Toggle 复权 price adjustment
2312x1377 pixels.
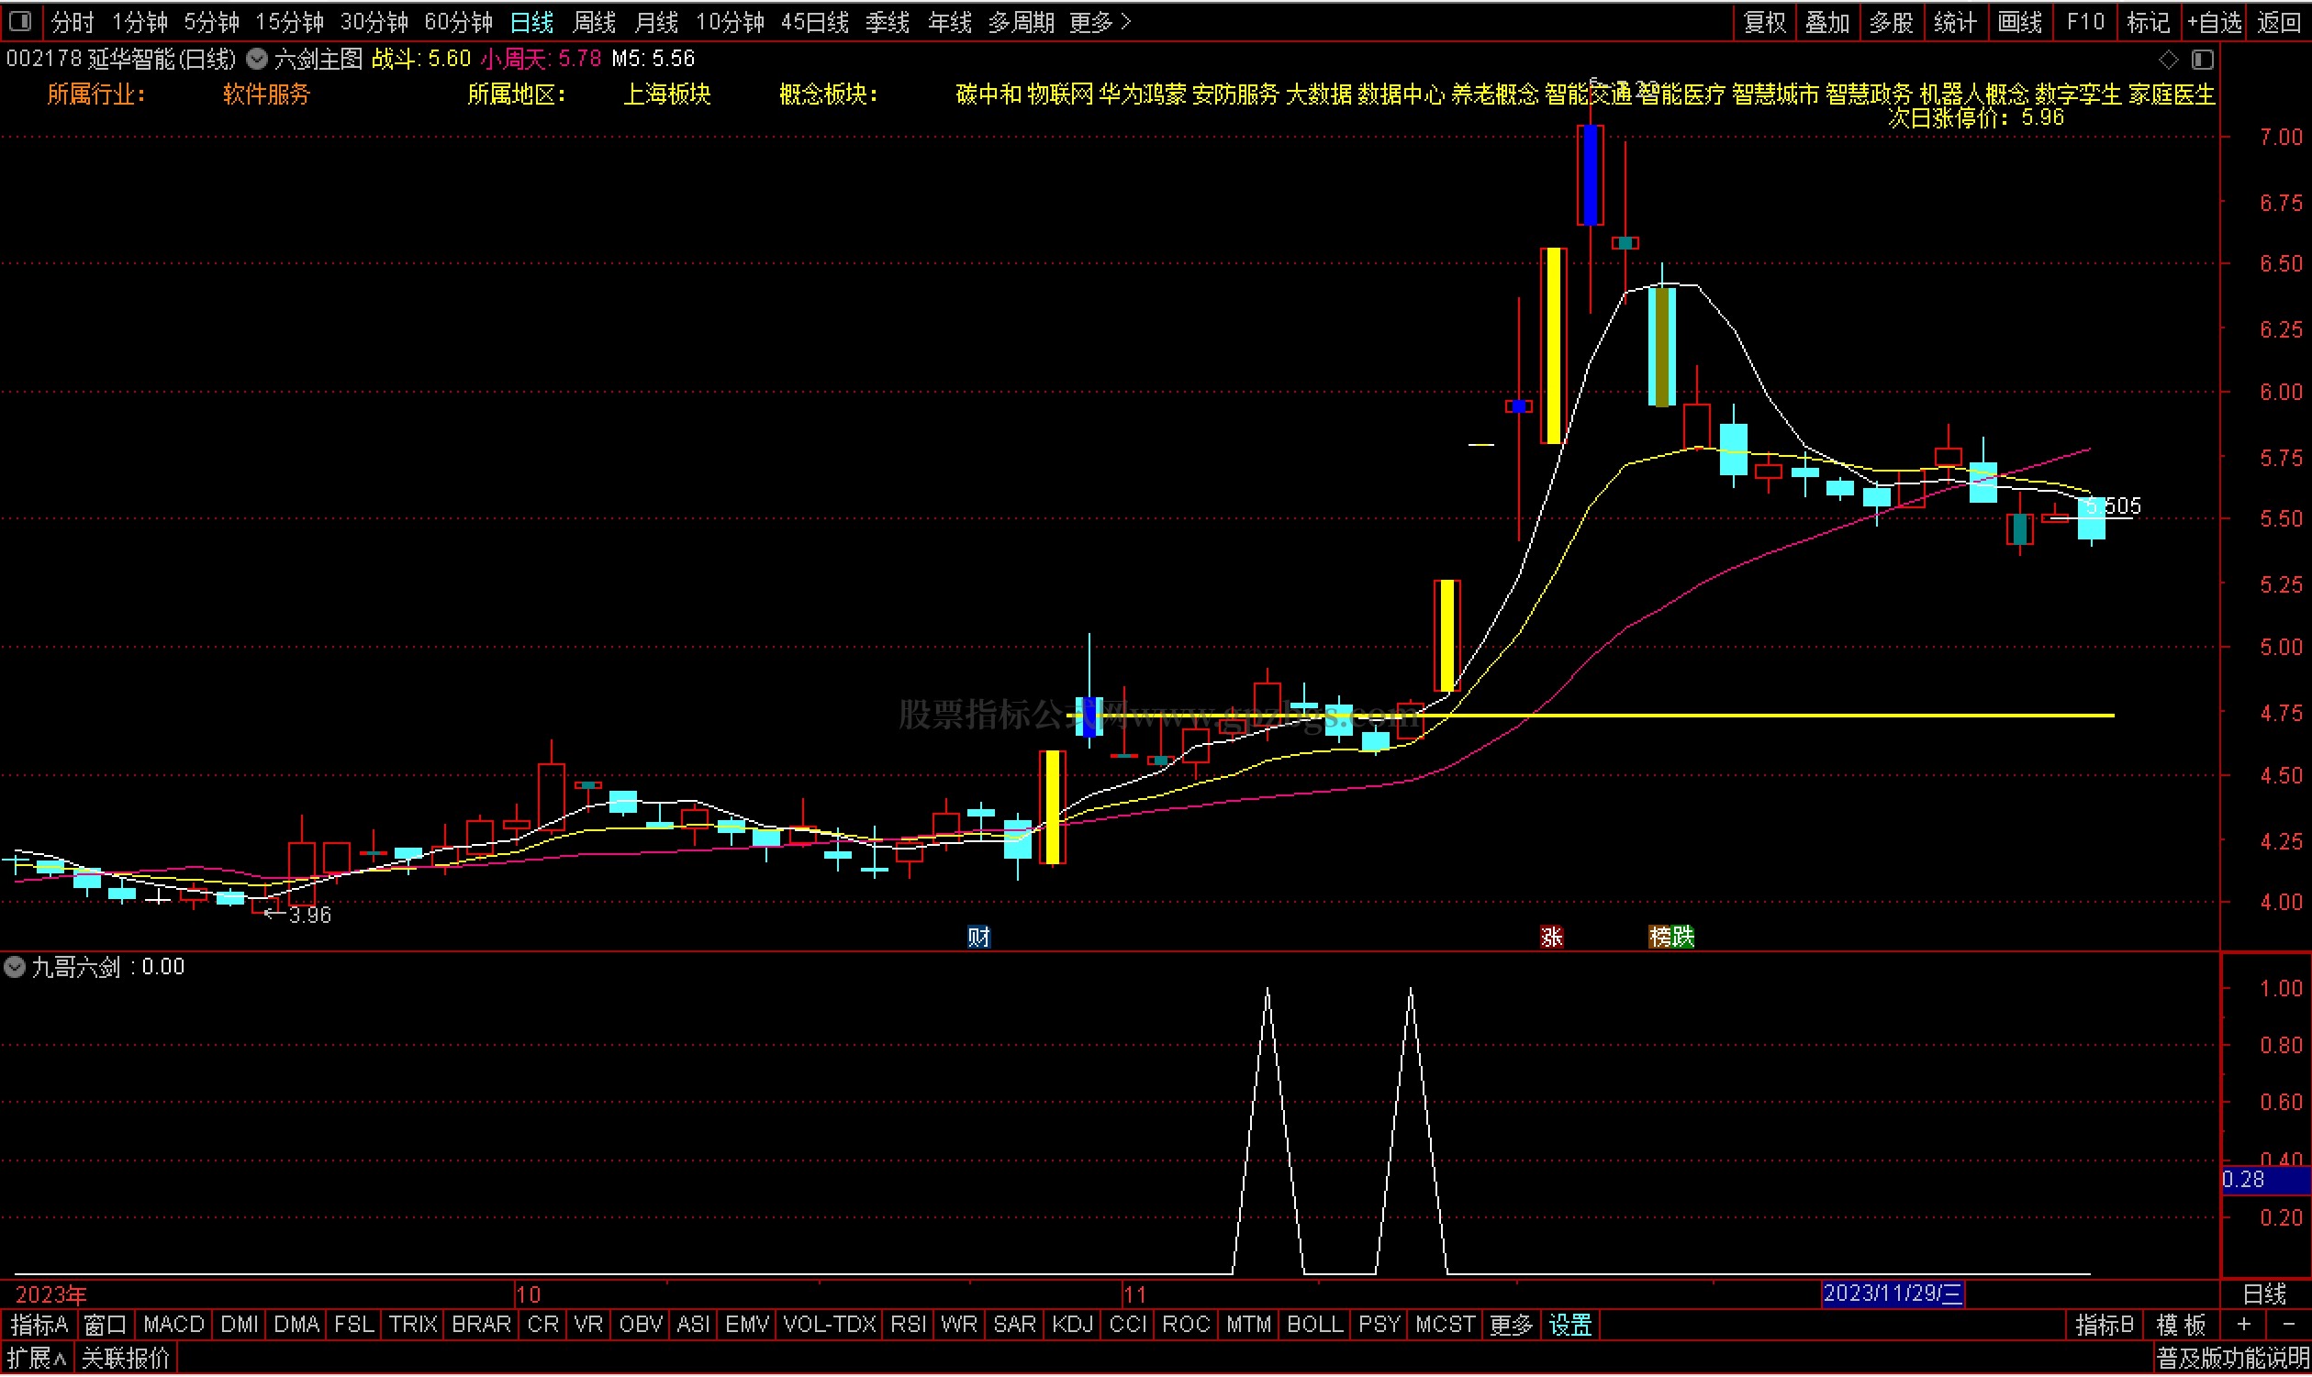coord(1764,21)
